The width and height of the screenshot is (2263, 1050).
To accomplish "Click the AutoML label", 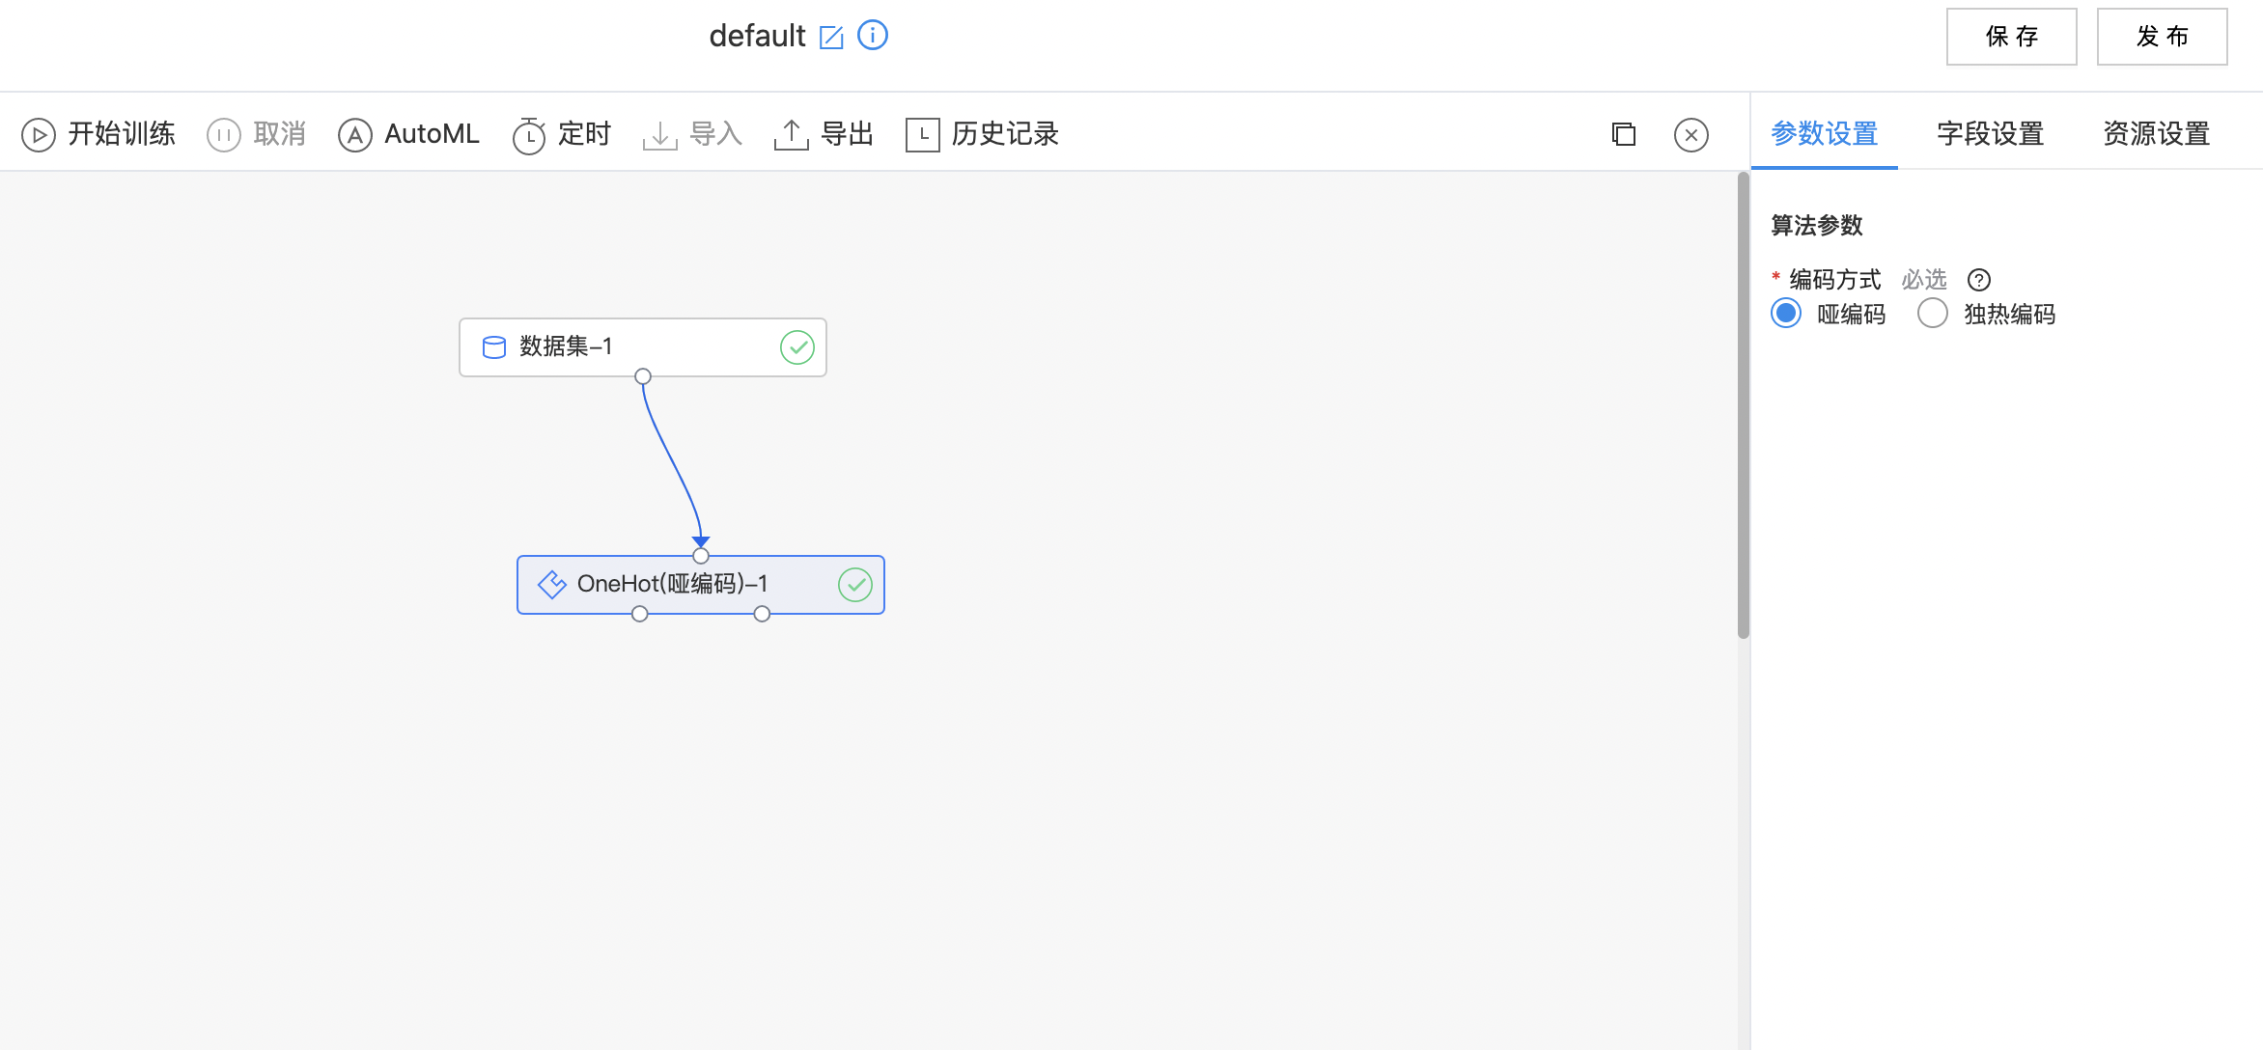I will (x=432, y=134).
